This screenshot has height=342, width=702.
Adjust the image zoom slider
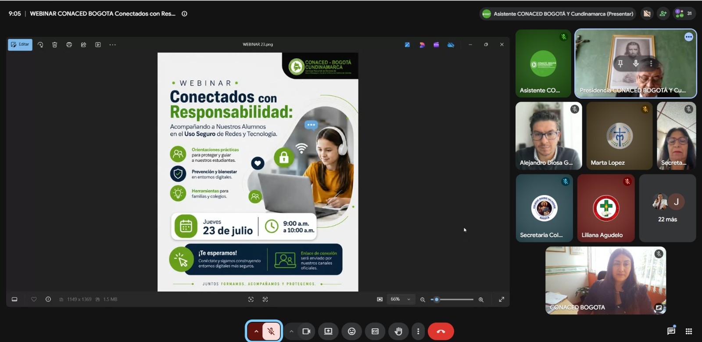(452, 299)
